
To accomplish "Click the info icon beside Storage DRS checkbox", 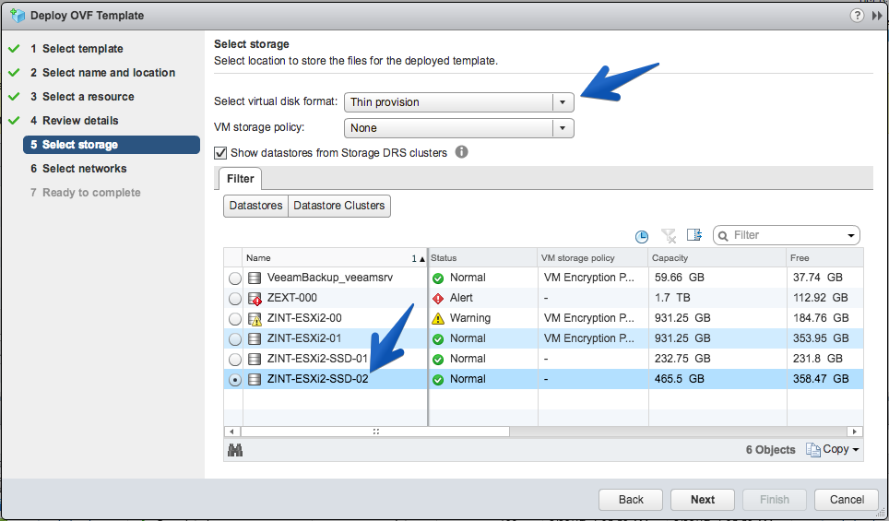I will [x=461, y=152].
